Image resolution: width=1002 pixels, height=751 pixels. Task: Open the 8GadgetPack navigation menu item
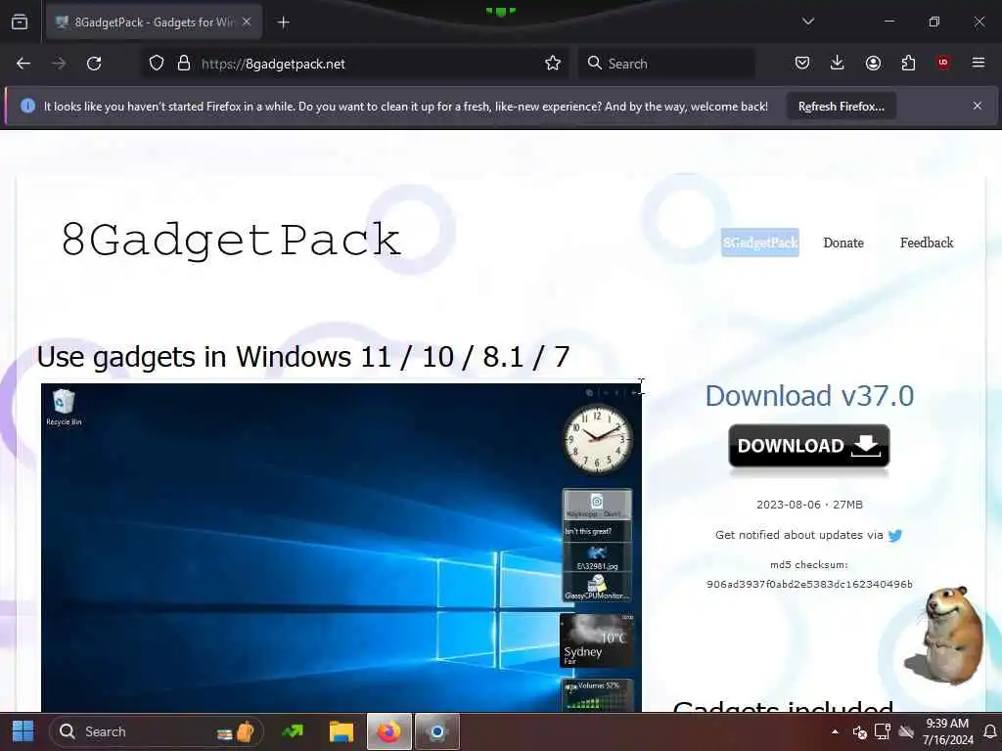759,243
